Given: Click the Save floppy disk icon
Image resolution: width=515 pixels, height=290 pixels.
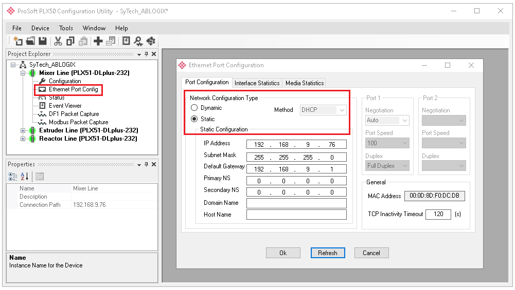Looking at the screenshot, I should pos(42,41).
